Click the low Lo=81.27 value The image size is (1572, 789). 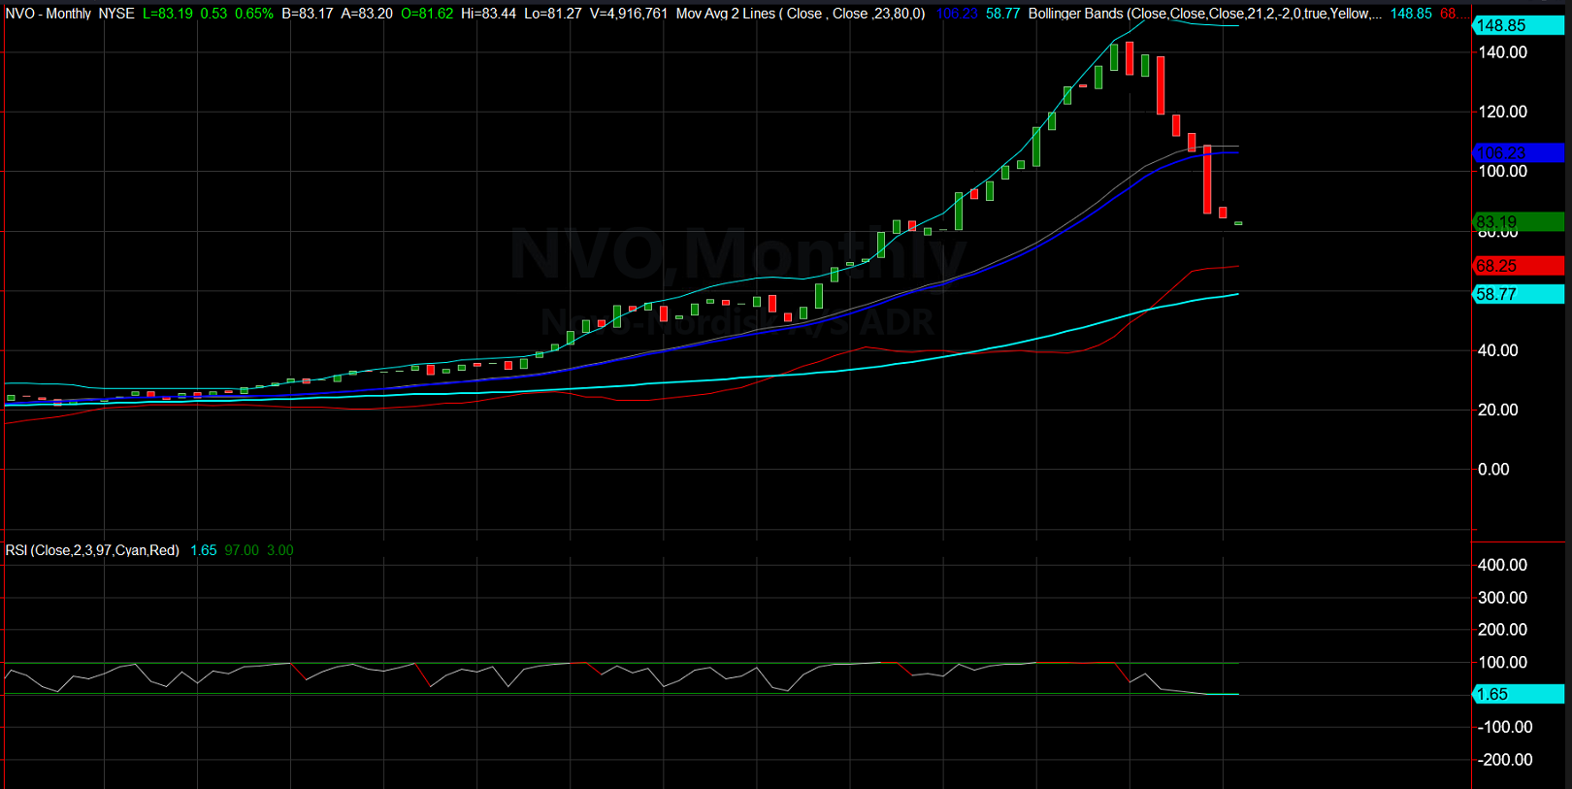pyautogui.click(x=553, y=14)
